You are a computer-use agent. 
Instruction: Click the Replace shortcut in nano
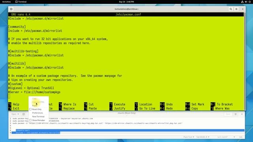67,108
